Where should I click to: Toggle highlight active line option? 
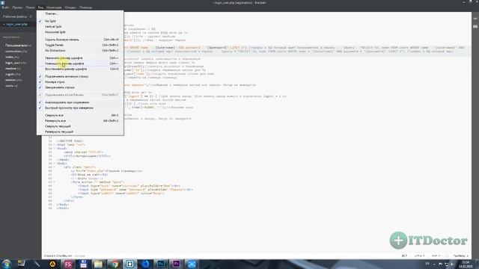80,76
